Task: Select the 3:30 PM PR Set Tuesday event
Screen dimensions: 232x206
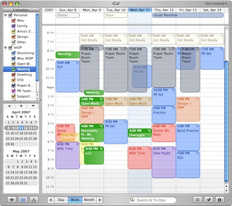Action: 116,132
